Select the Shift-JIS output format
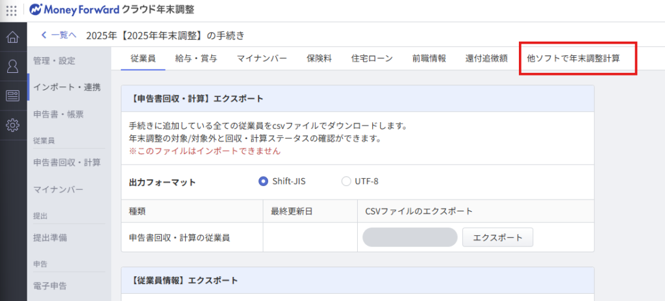The width and height of the screenshot is (665, 301). tap(264, 181)
